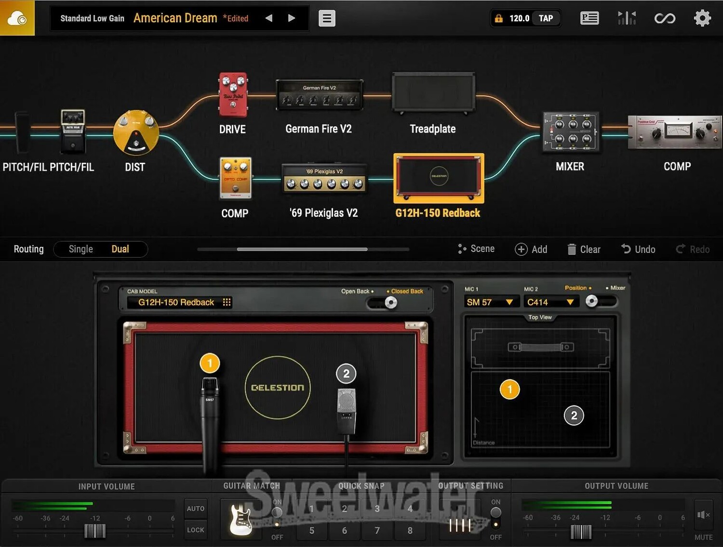Click the American Dream preset name
The image size is (723, 547).
click(x=175, y=18)
